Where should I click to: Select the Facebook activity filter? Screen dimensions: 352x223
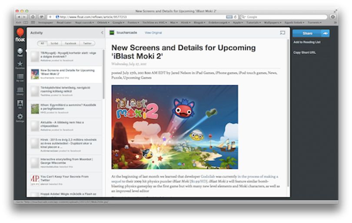(70, 43)
